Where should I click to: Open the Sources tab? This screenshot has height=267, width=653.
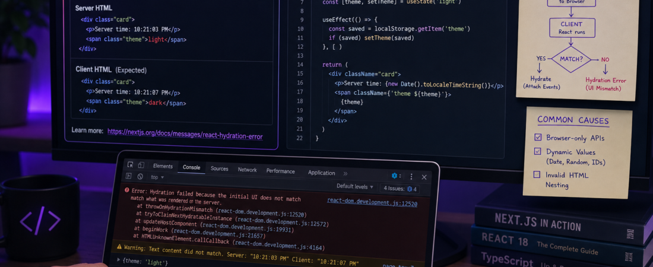click(220, 169)
